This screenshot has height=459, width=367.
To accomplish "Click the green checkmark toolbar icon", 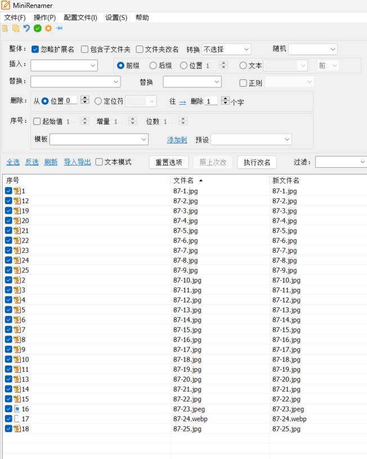I will (x=38, y=28).
